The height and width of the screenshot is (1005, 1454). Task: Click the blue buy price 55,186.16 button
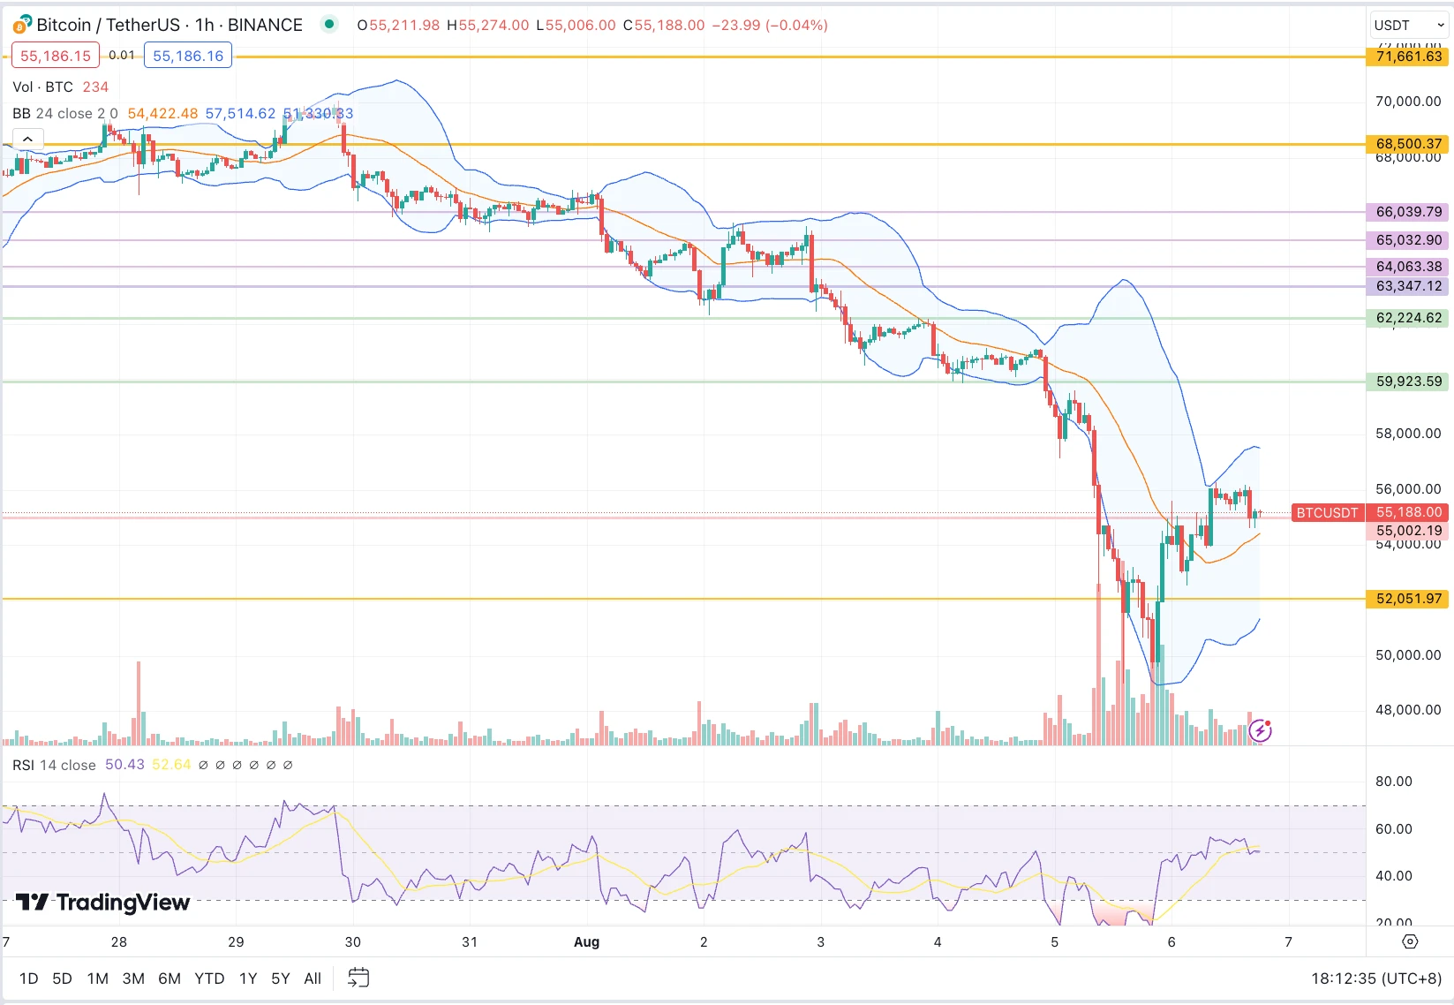coord(188,56)
